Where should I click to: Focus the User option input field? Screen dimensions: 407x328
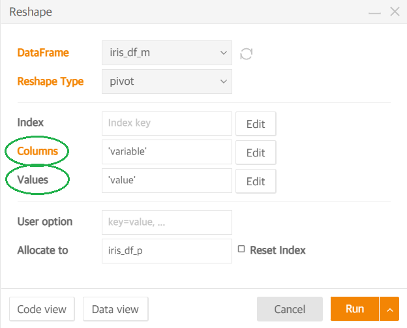point(167,222)
